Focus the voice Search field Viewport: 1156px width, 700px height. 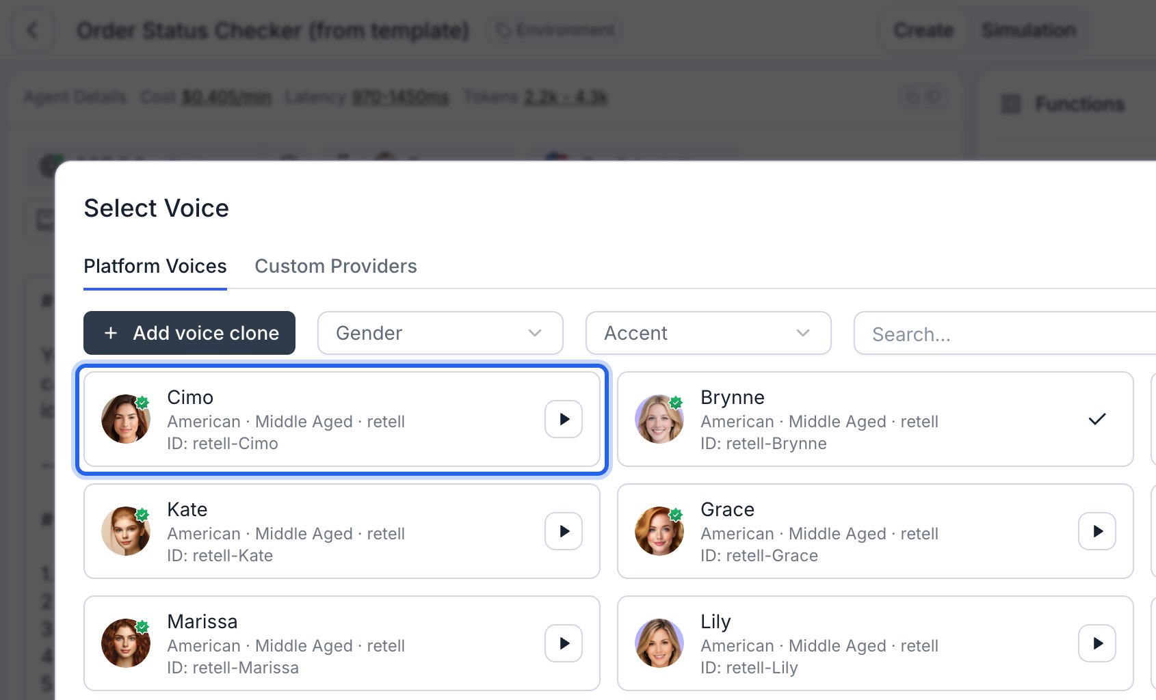click(1006, 333)
